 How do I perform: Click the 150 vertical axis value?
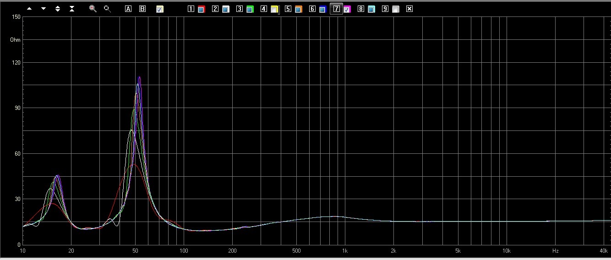tap(16, 17)
